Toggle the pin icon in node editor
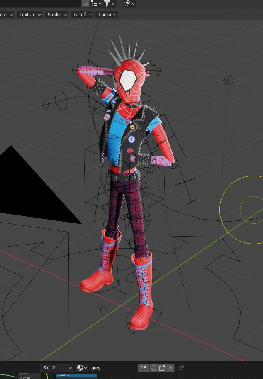The height and width of the screenshot is (379, 263). tap(181, 368)
